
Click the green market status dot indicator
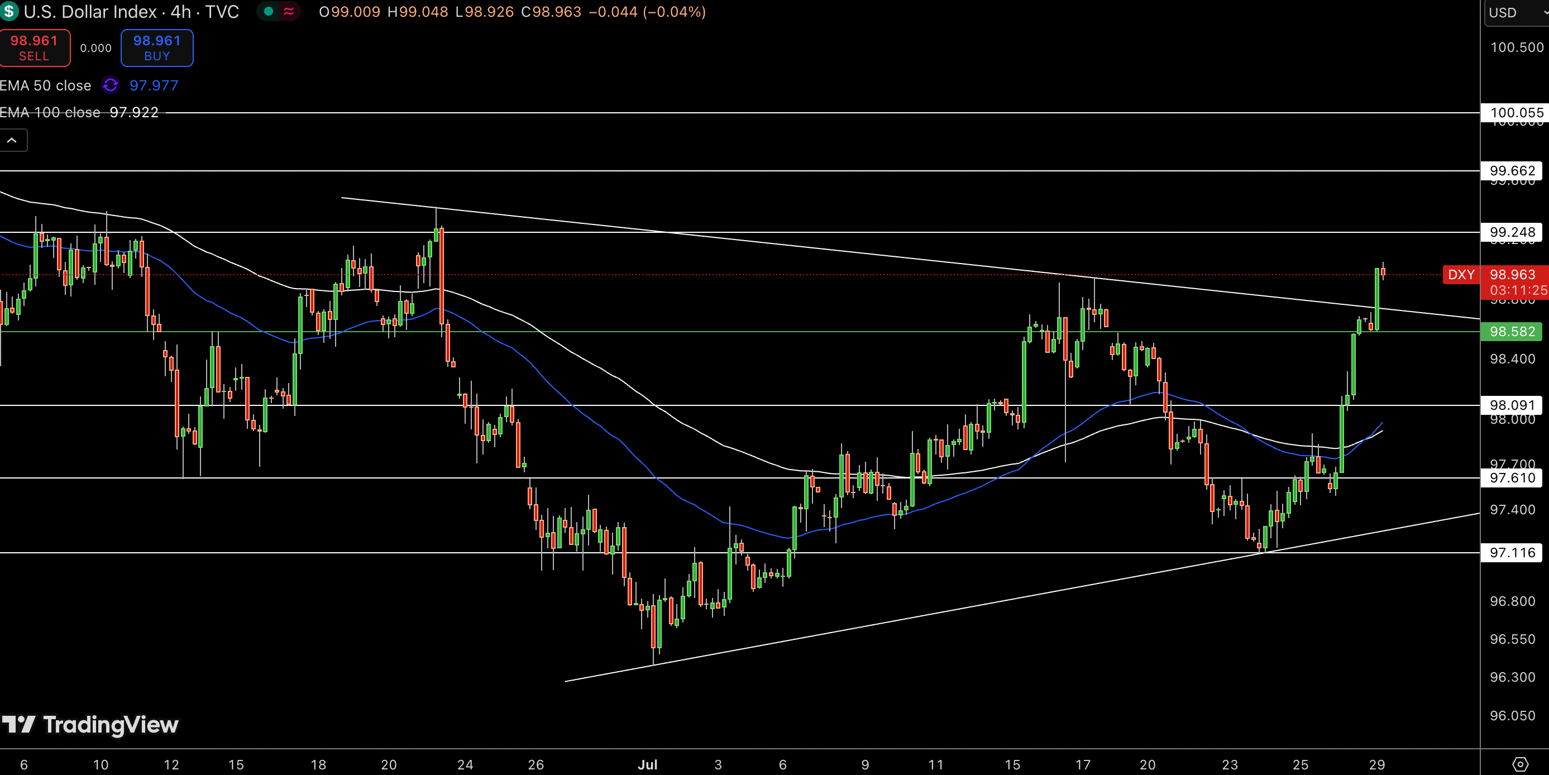pos(269,11)
